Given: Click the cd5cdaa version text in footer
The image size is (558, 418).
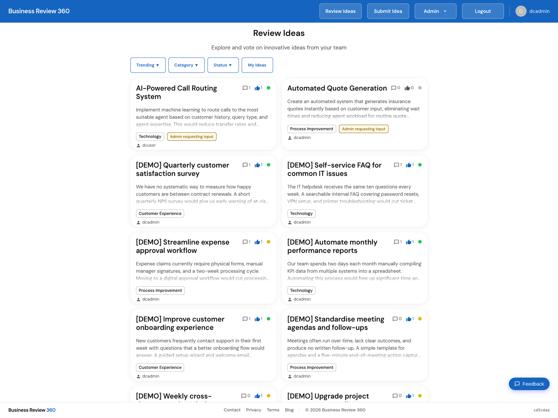Looking at the screenshot, I should 542,410.
